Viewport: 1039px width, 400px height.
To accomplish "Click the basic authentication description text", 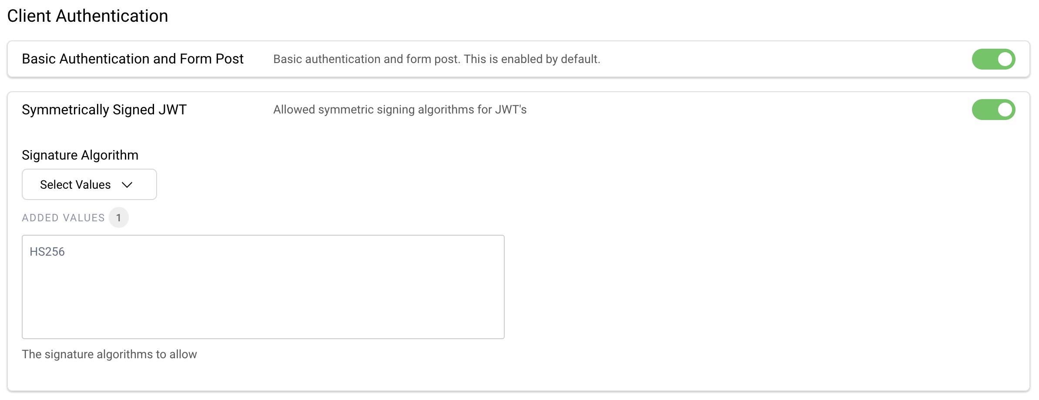I will point(436,59).
